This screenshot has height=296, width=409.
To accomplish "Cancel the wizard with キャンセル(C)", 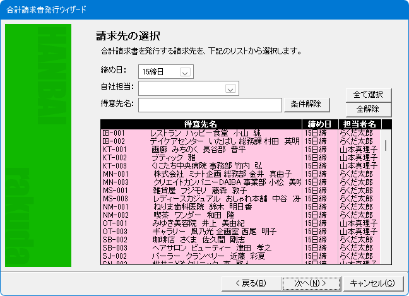I will point(372,282).
